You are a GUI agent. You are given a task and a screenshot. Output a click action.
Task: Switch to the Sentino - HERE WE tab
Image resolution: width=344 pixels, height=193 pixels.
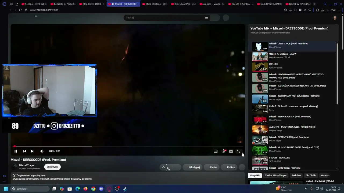tap(34, 4)
